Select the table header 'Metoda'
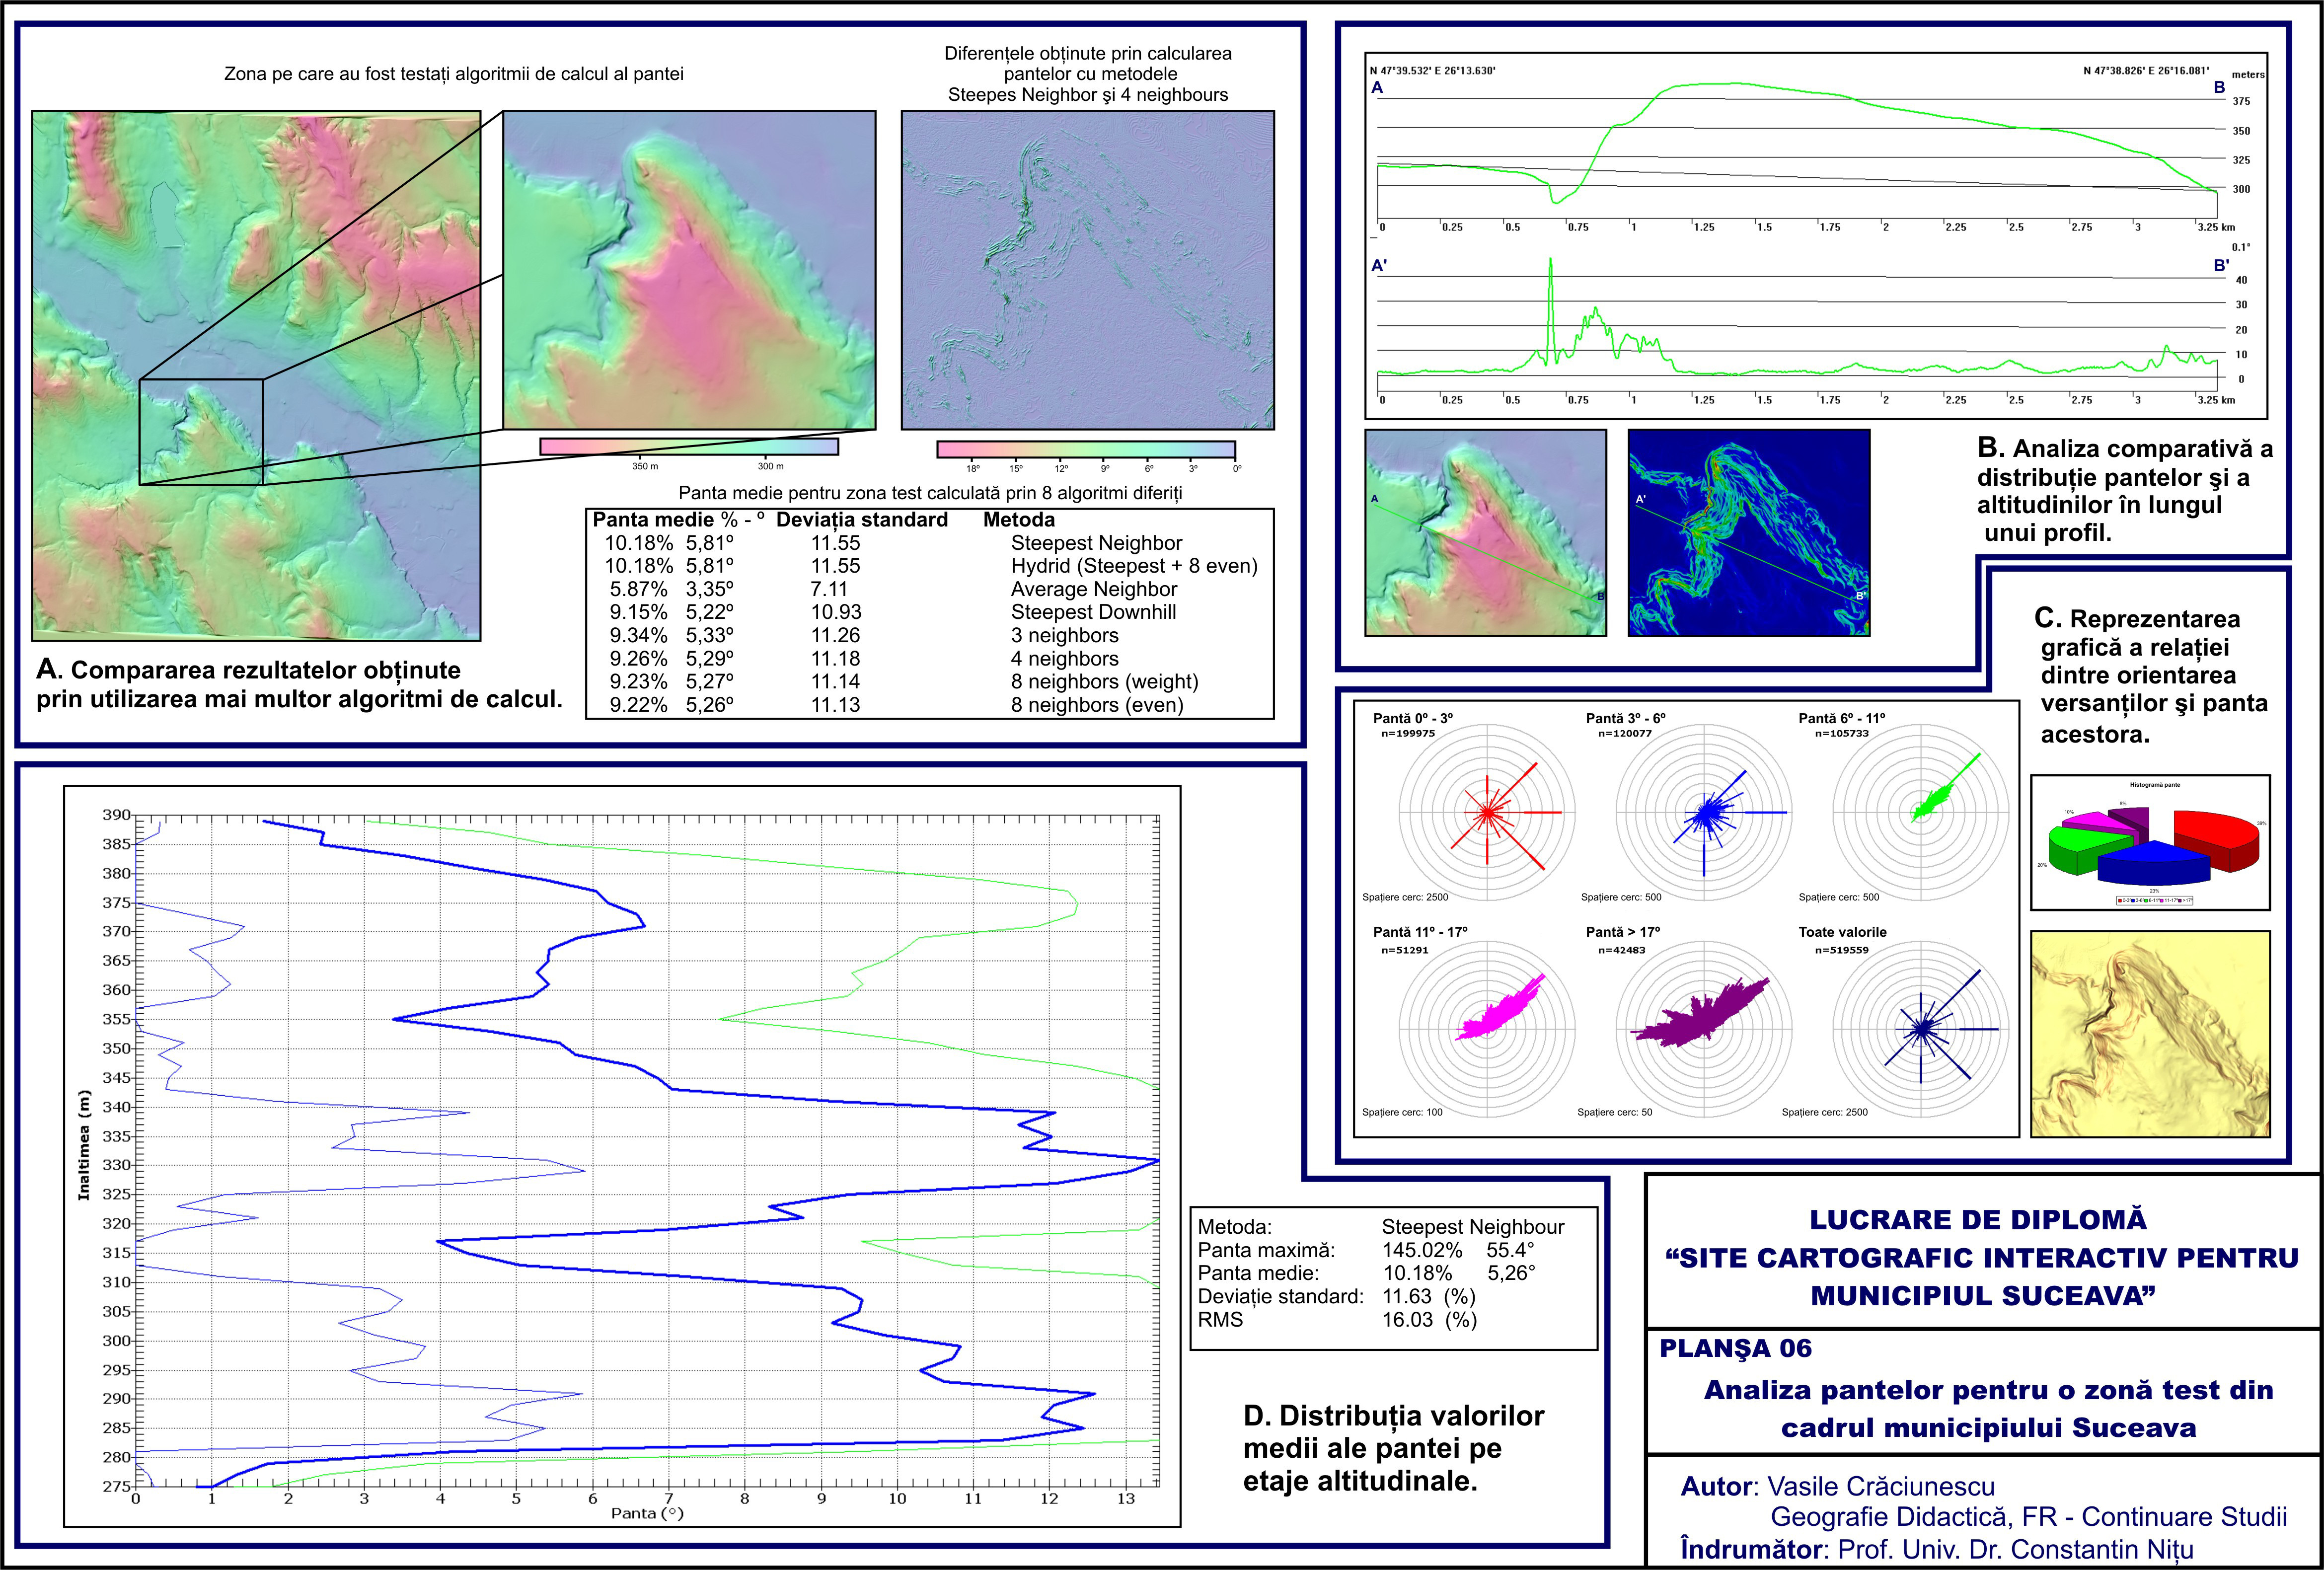This screenshot has height=1570, width=2324. [x=1019, y=520]
